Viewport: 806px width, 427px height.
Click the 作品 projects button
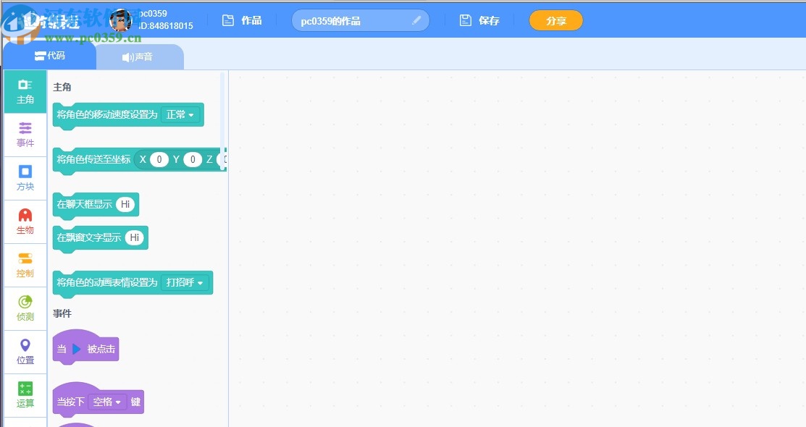[x=242, y=20]
